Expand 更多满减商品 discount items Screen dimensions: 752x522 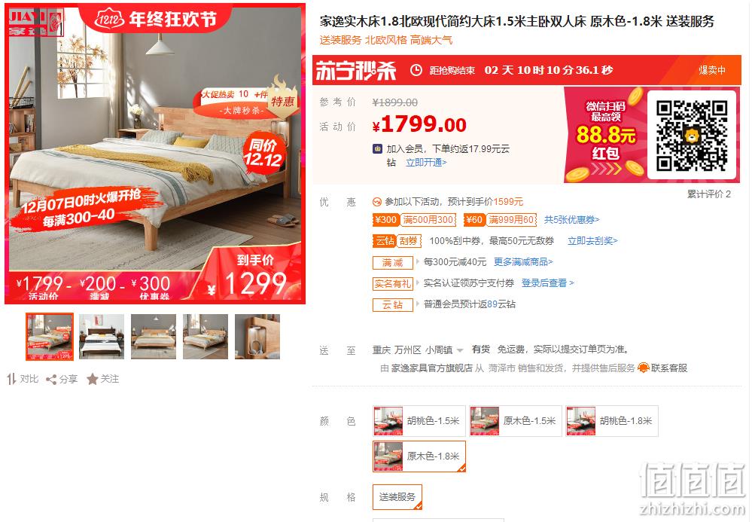click(523, 262)
